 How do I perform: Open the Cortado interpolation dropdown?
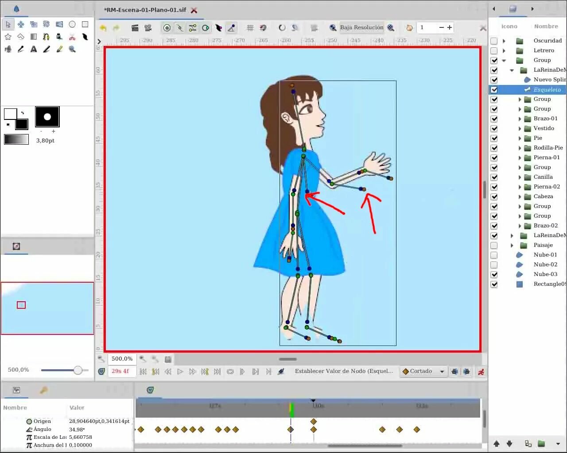click(x=423, y=372)
